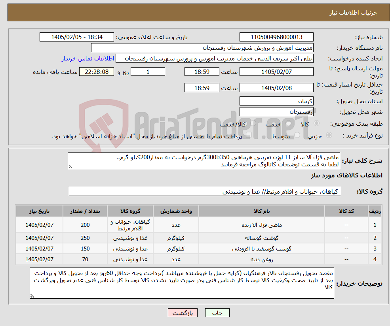
Task: Click the delivery province field کرمان
Action: (276, 101)
